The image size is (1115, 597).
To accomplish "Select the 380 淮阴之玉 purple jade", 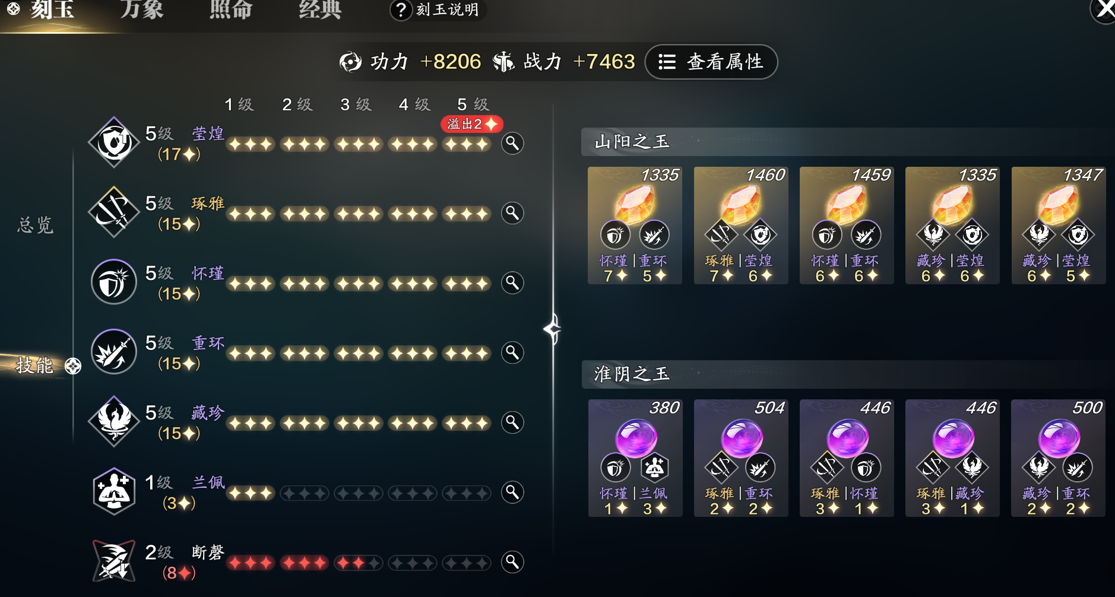I will [x=635, y=458].
